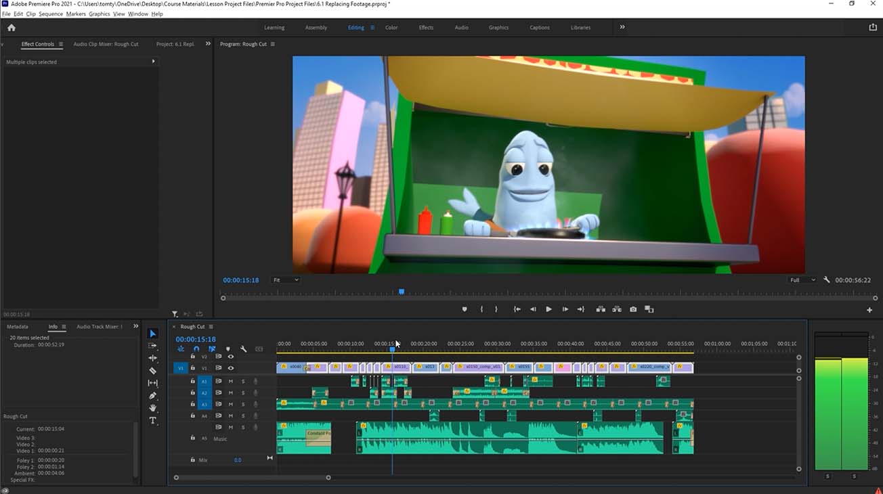Screen dimensions: 883x494
Task: Click timeline timecode 00:00:15:18
Action: tap(196, 339)
